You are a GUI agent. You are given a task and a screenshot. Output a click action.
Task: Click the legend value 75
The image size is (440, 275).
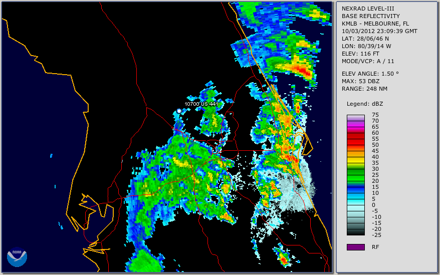(375, 115)
